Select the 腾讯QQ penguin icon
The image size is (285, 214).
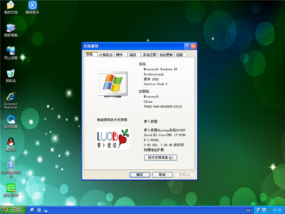(x=11, y=144)
